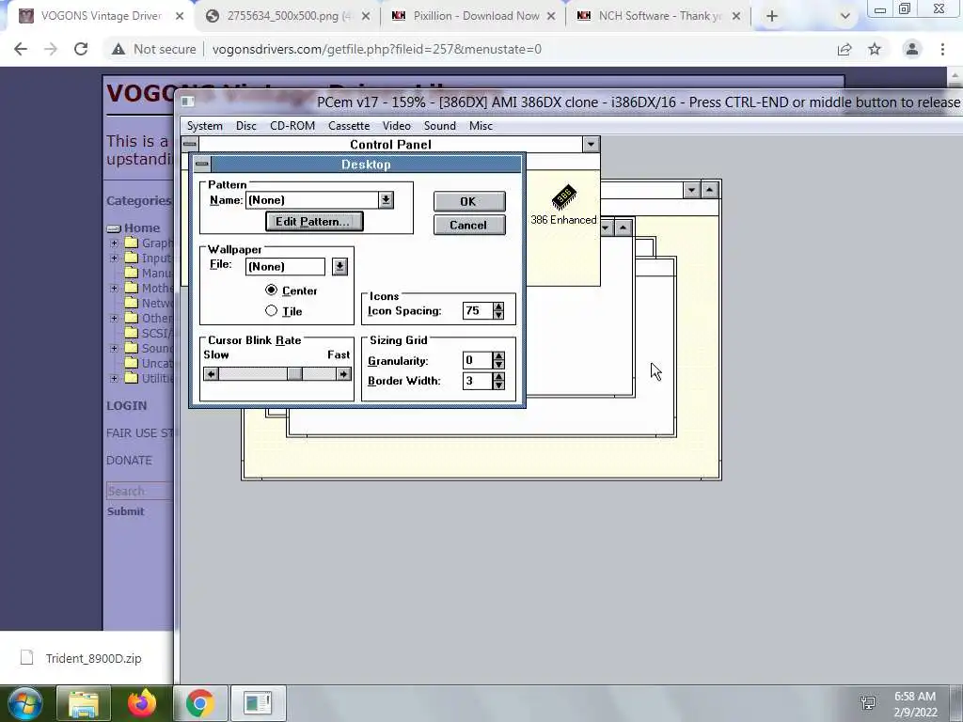Click the Granularity spinner arrows
The image size is (963, 722).
pos(498,360)
